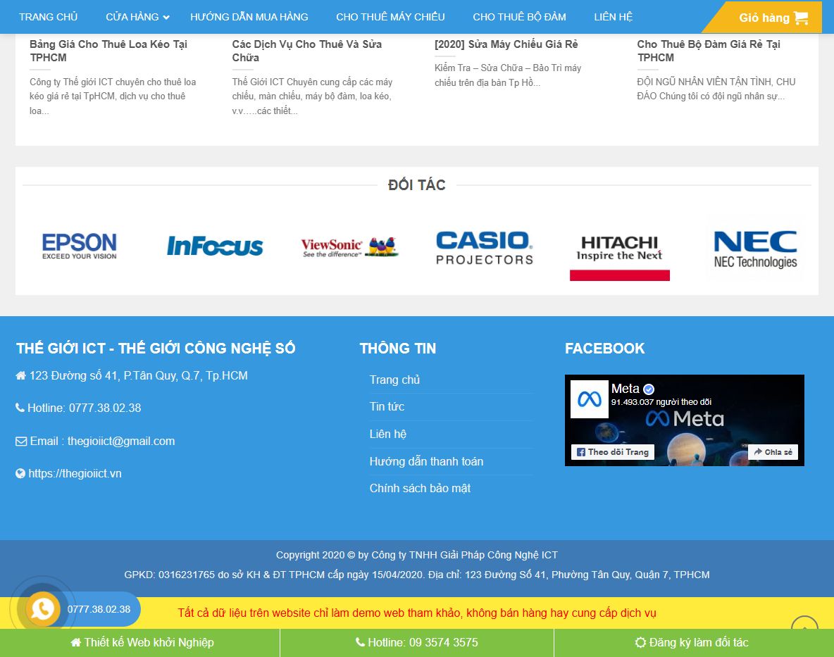Click footer link Hướng dẫn thanh toán
This screenshot has height=657, width=834.
[427, 461]
